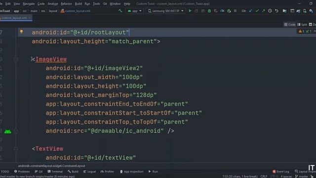Click the CRLF line separator in status bar
The height and width of the screenshot is (178, 316).
pos(264,177)
